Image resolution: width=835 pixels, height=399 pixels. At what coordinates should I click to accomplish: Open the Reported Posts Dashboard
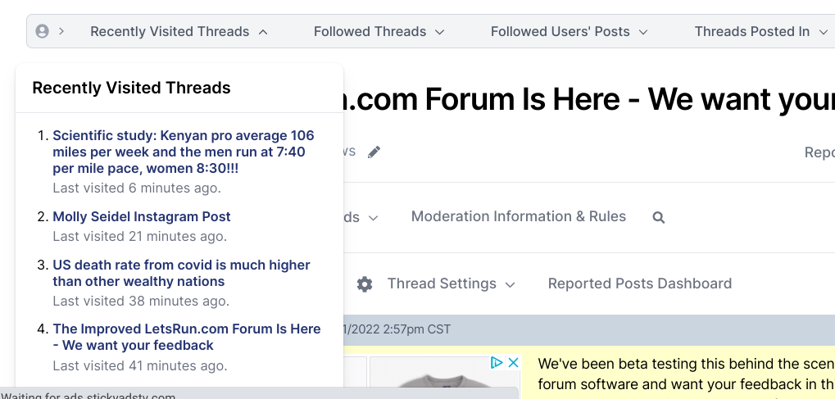639,283
